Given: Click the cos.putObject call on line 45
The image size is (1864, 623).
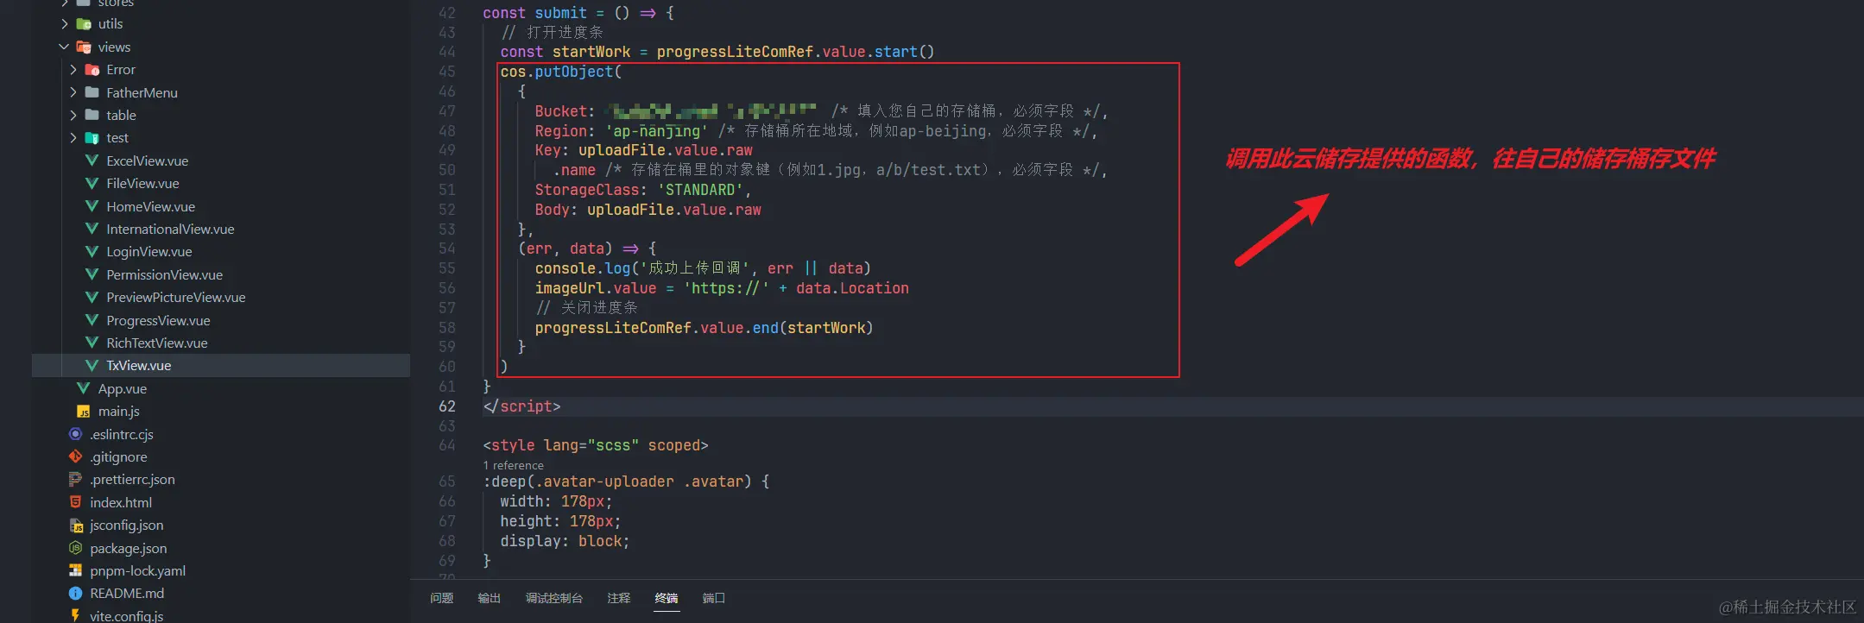Looking at the screenshot, I should (x=560, y=72).
